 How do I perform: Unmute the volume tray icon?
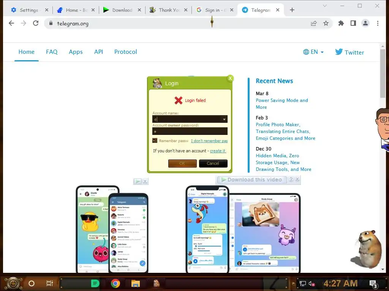click(x=312, y=283)
